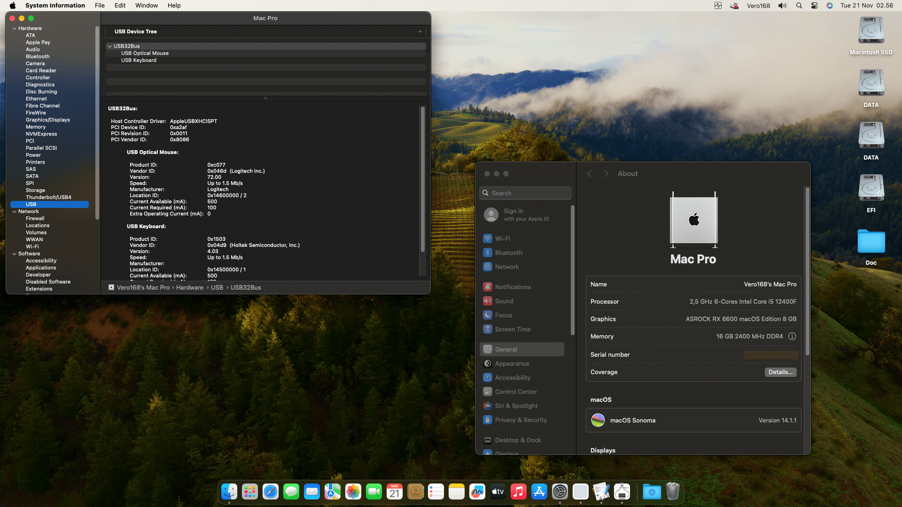Launch the Music app in Dock

point(518,492)
